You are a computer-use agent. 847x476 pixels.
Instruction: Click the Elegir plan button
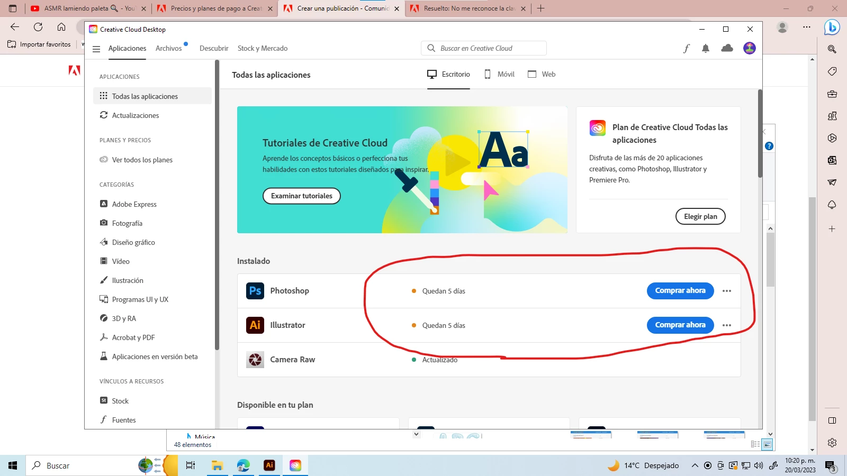(700, 216)
